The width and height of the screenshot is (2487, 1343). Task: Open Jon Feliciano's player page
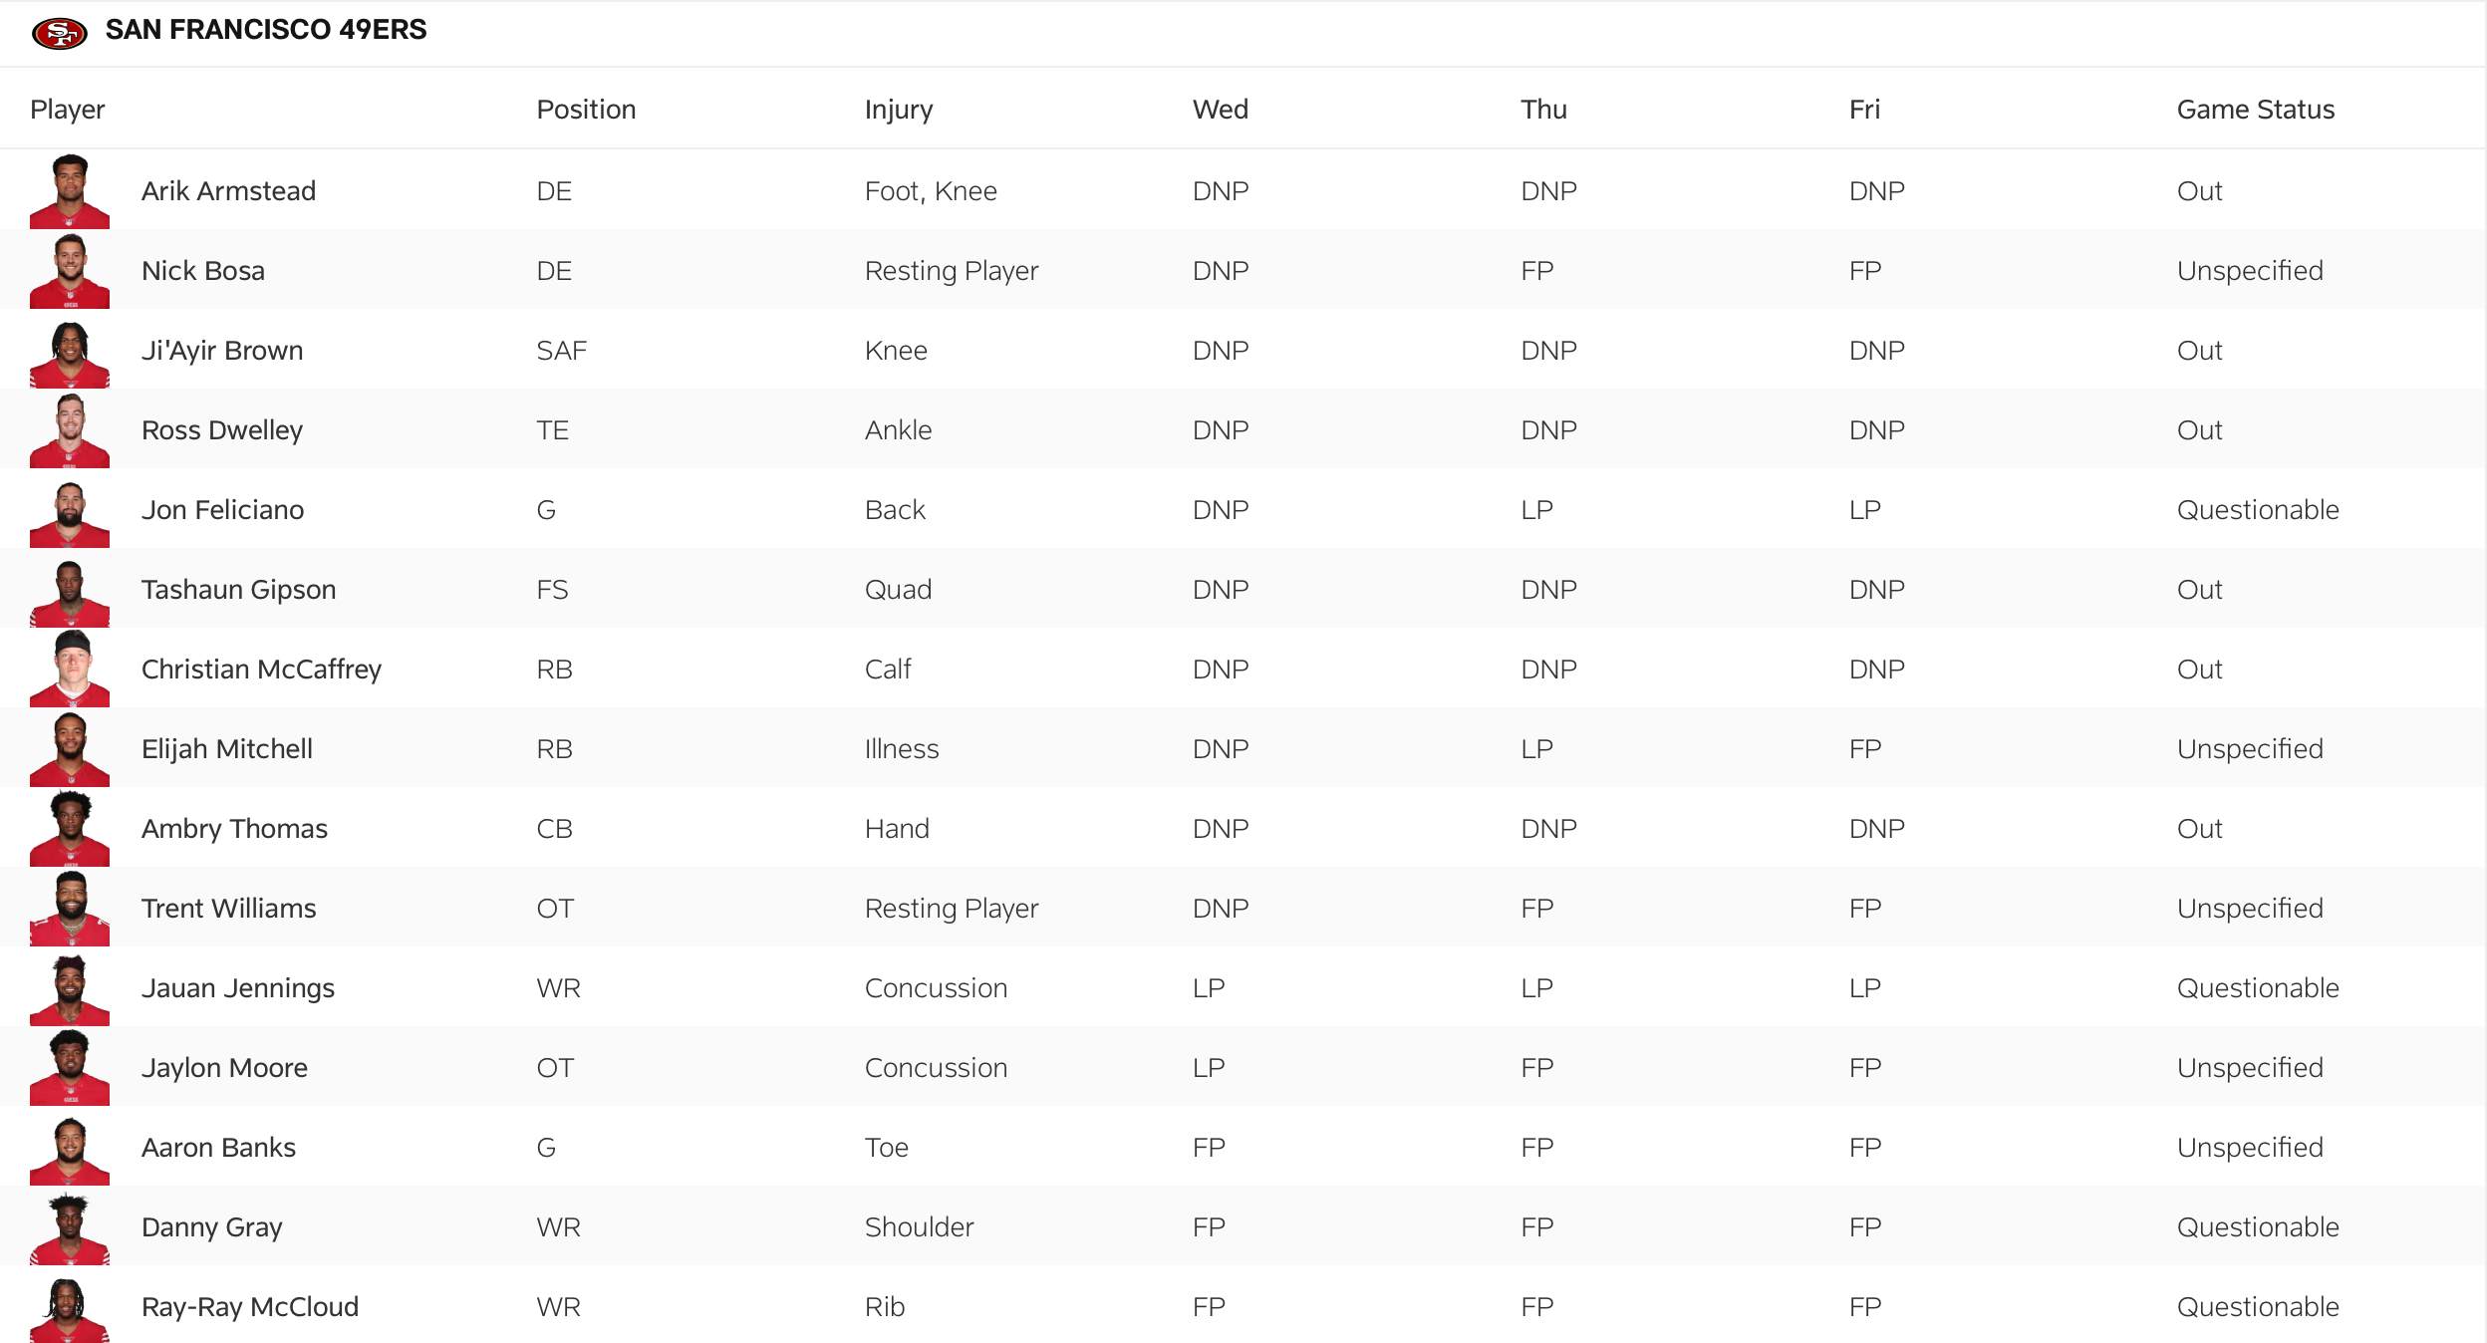222,510
